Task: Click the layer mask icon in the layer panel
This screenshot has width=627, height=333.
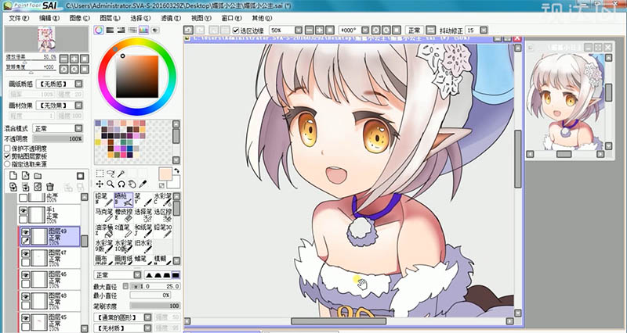Action: [80, 176]
